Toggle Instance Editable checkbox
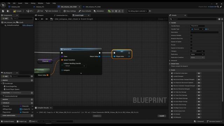Screen dimensions: 224x126 tap(191, 35)
